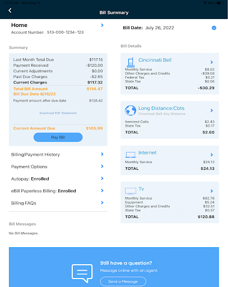
Task: Tap the back arrow in header
Action: (x=10, y=11)
